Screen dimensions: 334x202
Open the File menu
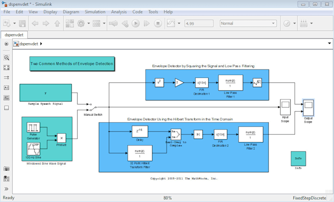(x=7, y=12)
